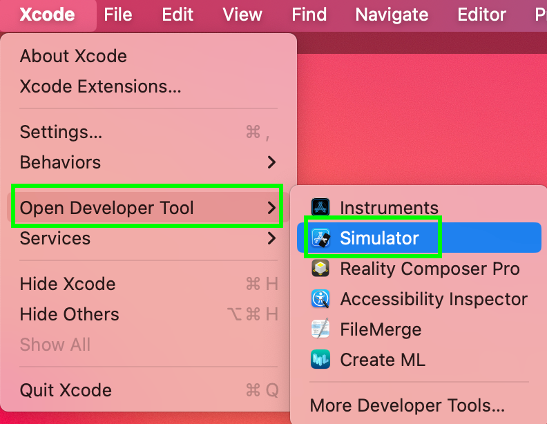547x424 pixels.
Task: Expand the Behaviors submenu chevron
Action: click(271, 162)
